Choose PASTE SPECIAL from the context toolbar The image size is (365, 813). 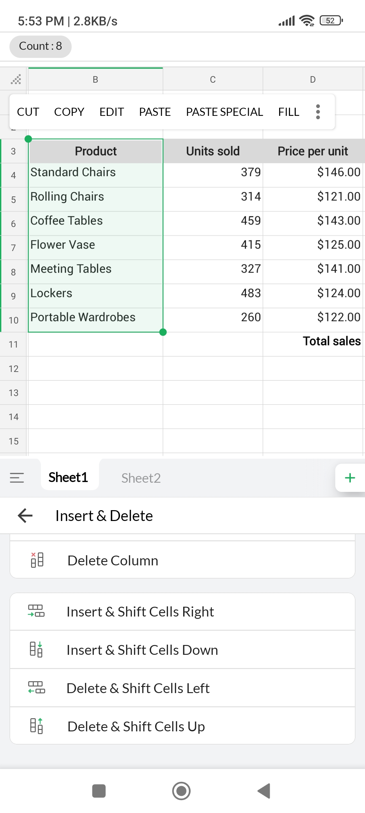click(224, 112)
